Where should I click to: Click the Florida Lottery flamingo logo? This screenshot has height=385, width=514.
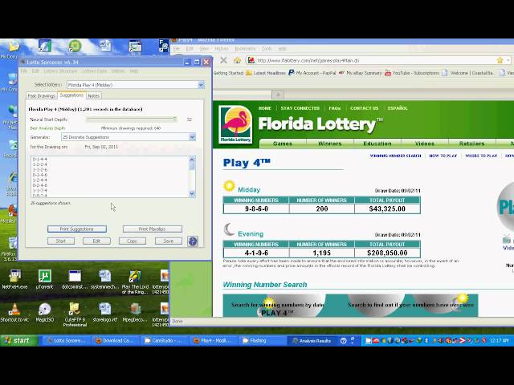pyautogui.click(x=235, y=124)
